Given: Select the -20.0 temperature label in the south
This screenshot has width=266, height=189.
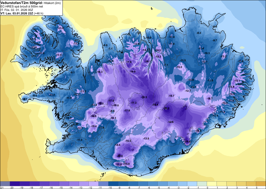Looking at the screenshot, I should 120,156.
